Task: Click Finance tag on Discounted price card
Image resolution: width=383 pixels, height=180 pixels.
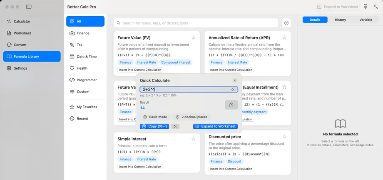Action: coord(216,161)
